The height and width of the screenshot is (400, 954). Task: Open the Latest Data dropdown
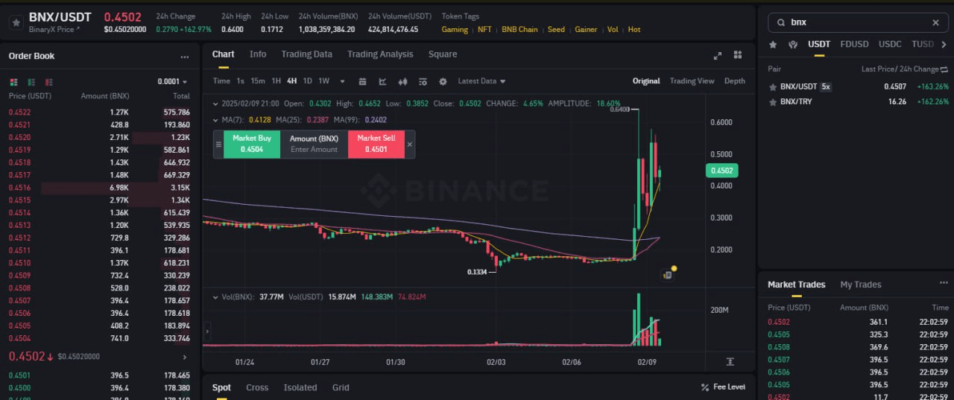point(481,81)
